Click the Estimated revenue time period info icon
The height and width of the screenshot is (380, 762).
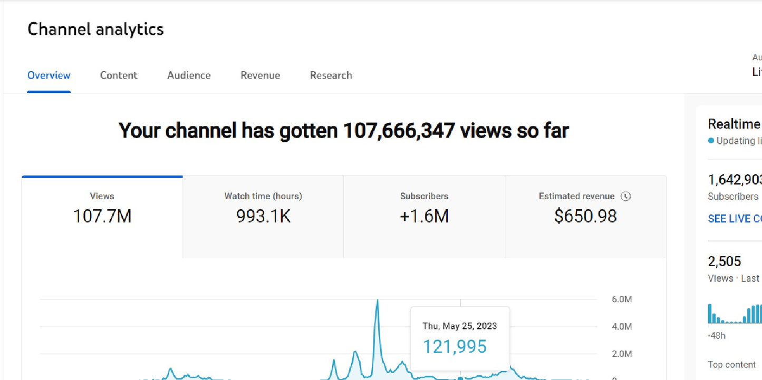coord(624,196)
